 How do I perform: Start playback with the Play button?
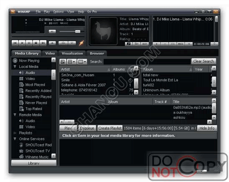coord(22,43)
